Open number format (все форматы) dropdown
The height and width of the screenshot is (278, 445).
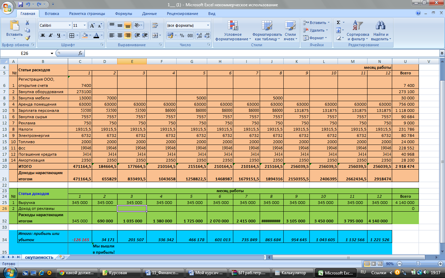click(208, 25)
